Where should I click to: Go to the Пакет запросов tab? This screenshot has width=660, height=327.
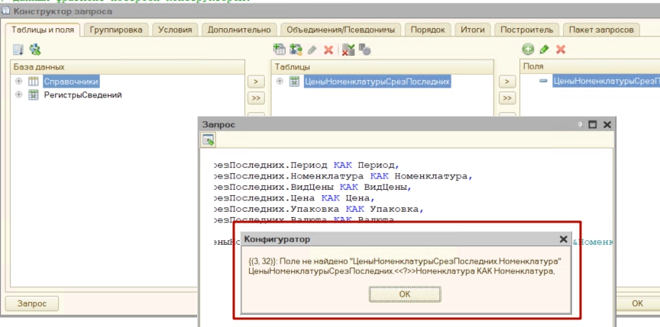(601, 30)
